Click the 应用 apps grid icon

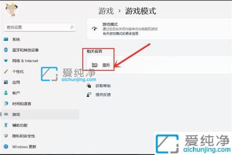(x=6, y=82)
